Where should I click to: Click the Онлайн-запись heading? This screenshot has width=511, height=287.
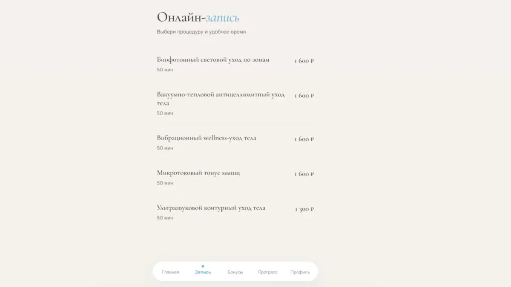[x=198, y=17]
